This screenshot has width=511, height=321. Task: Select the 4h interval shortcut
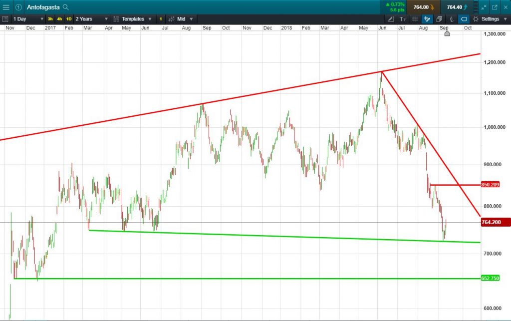pos(59,19)
